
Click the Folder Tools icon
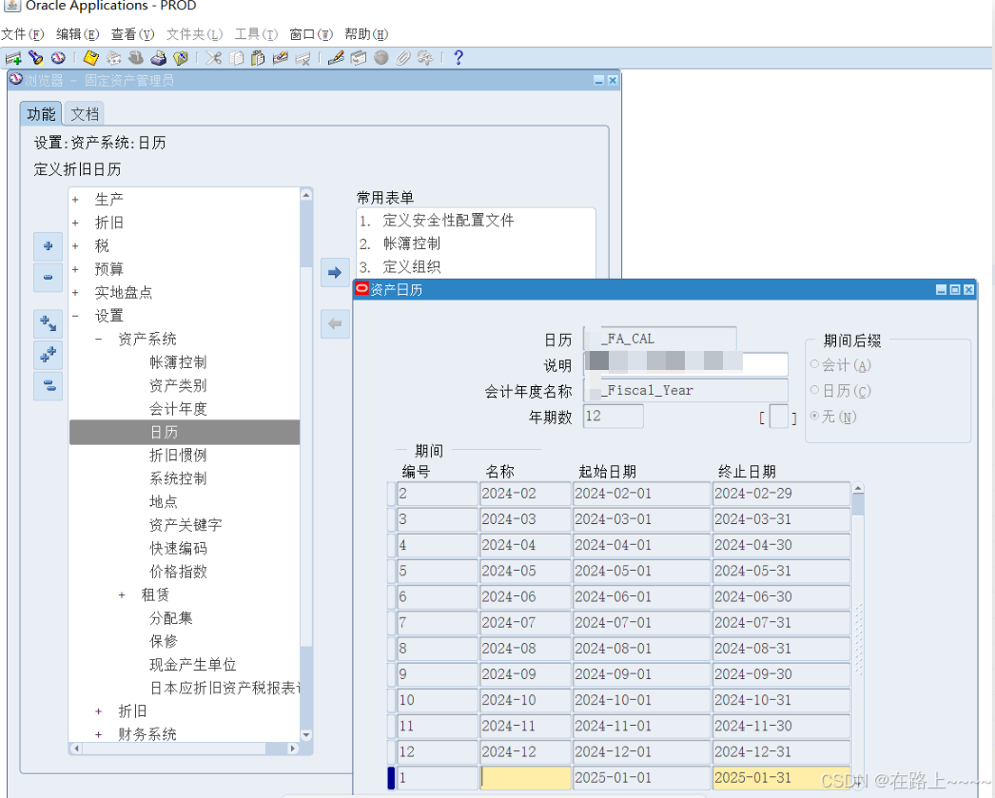pyautogui.click(x=425, y=58)
